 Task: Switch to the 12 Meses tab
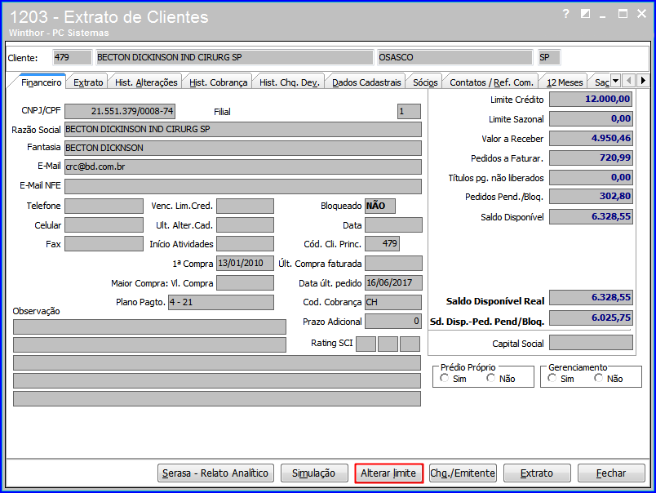pyautogui.click(x=565, y=82)
